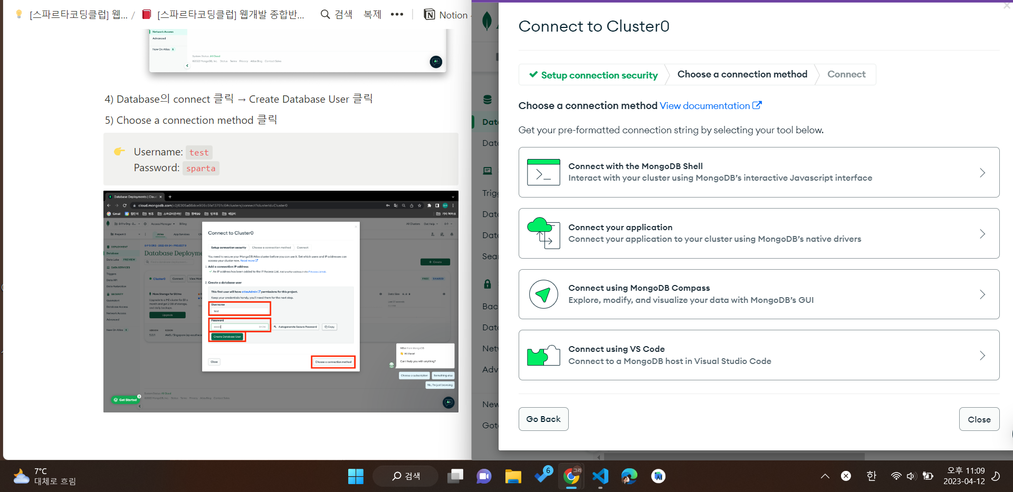1013x492 pixels.
Task: Choose Connect using MongoDB Compass
Action: point(759,294)
